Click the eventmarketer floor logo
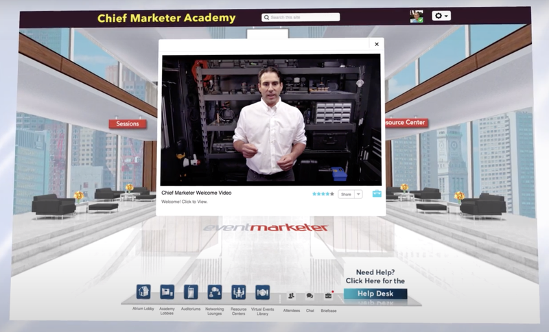 pos(266,228)
